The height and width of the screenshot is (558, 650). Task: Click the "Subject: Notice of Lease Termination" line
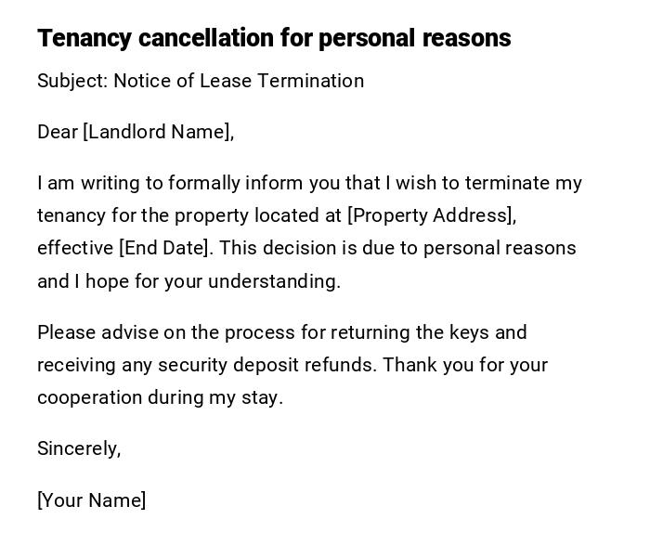point(201,81)
